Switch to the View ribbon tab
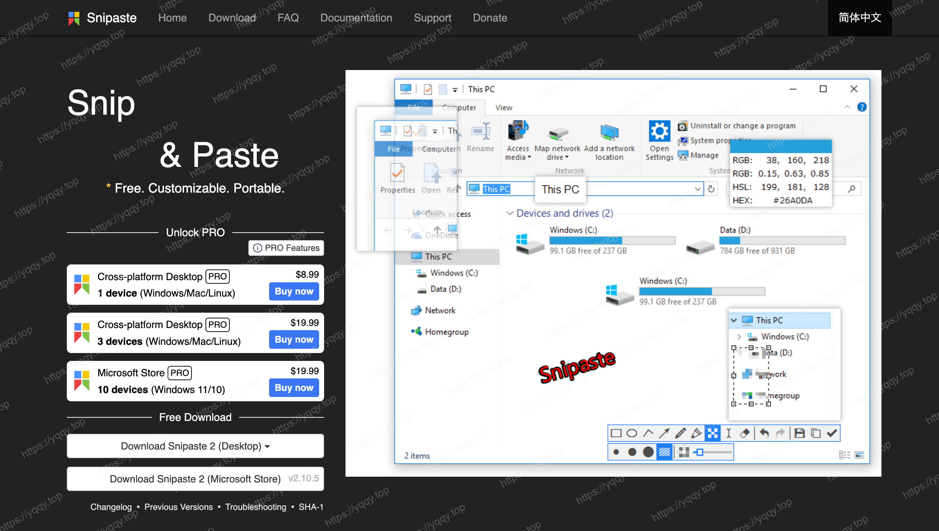The height and width of the screenshot is (531, 939). click(503, 108)
